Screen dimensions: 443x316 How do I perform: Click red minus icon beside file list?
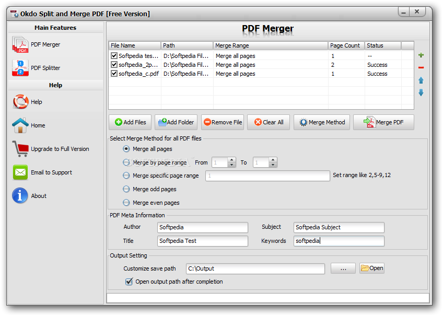coord(421,67)
